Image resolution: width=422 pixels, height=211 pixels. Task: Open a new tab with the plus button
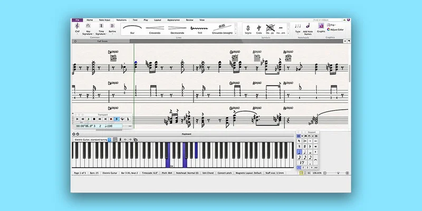click(345, 41)
